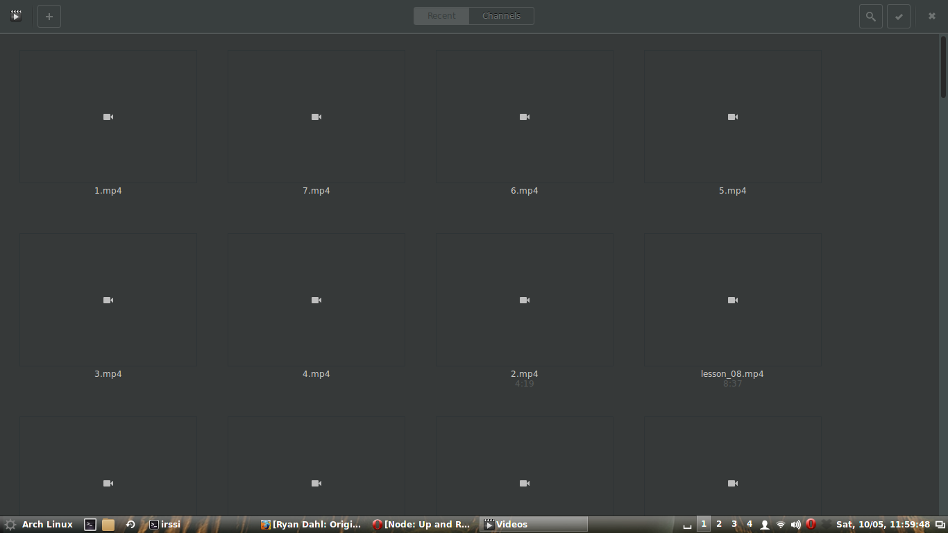This screenshot has width=948, height=533.
Task: Open the 4.mp4 video thumbnail
Action: [316, 300]
